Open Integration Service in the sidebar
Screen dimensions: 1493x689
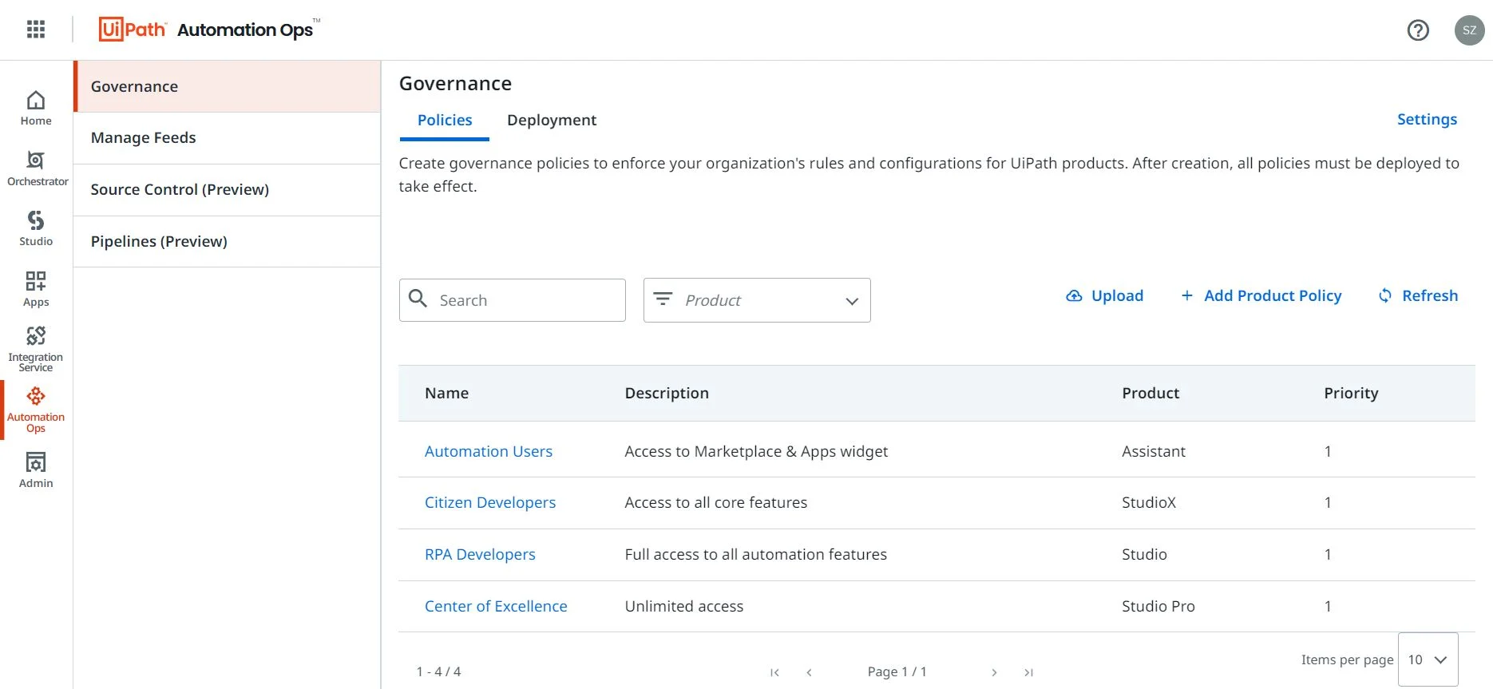pyautogui.click(x=36, y=348)
